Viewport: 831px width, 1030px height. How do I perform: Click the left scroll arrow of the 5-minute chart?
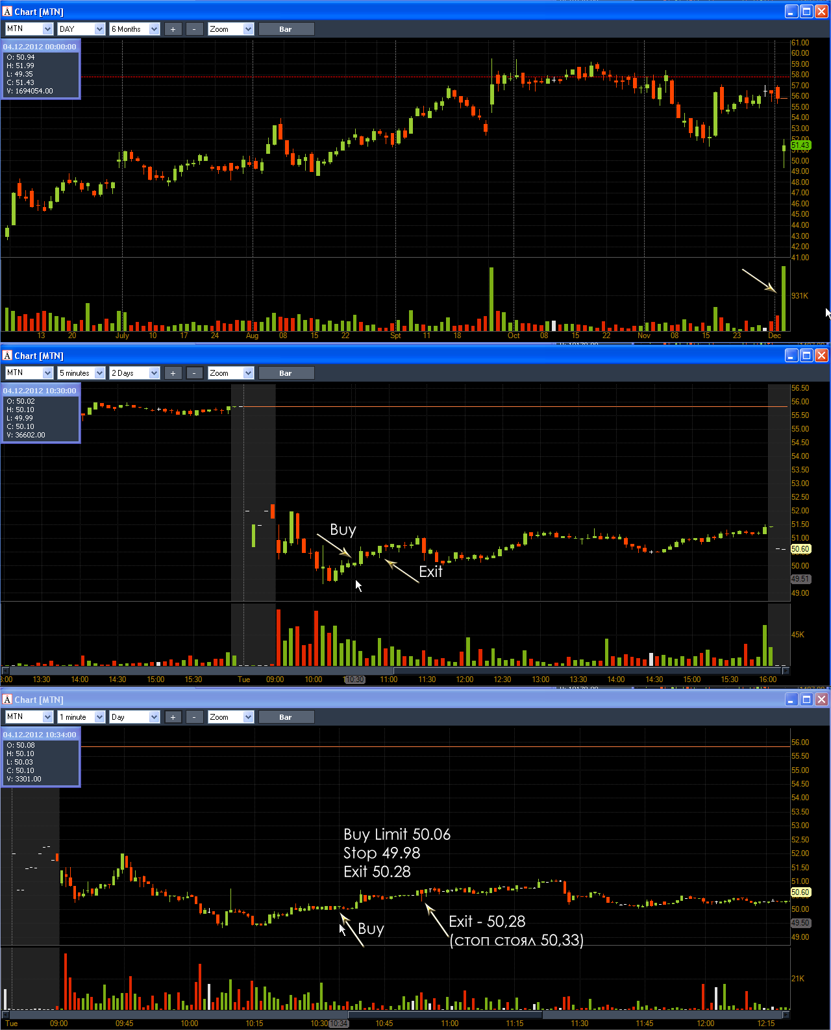(x=6, y=670)
